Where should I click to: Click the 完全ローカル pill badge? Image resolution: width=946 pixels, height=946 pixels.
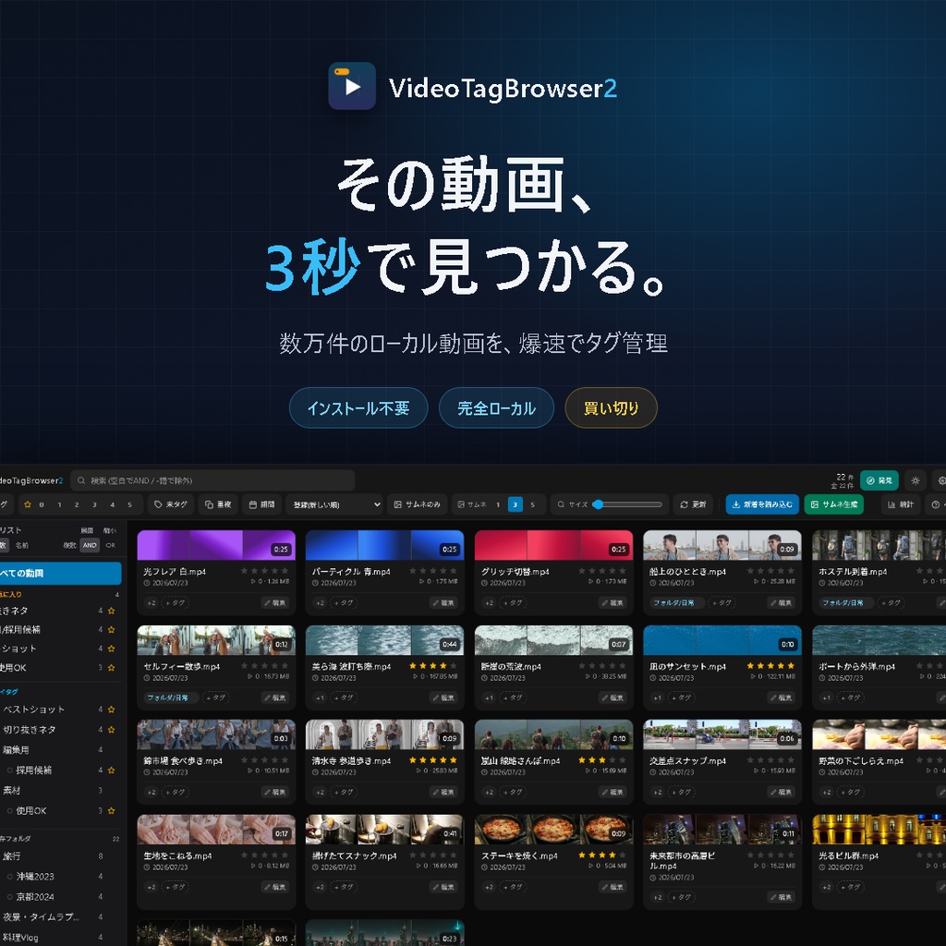pos(496,407)
